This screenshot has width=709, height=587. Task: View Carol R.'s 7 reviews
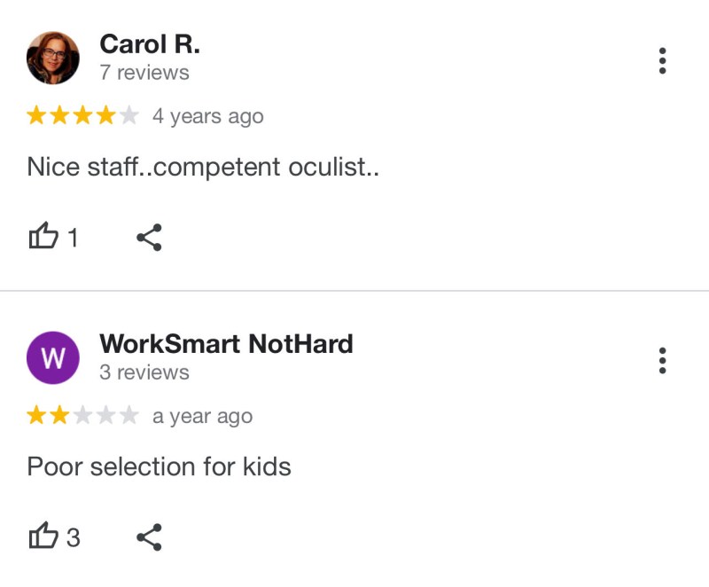coord(144,73)
